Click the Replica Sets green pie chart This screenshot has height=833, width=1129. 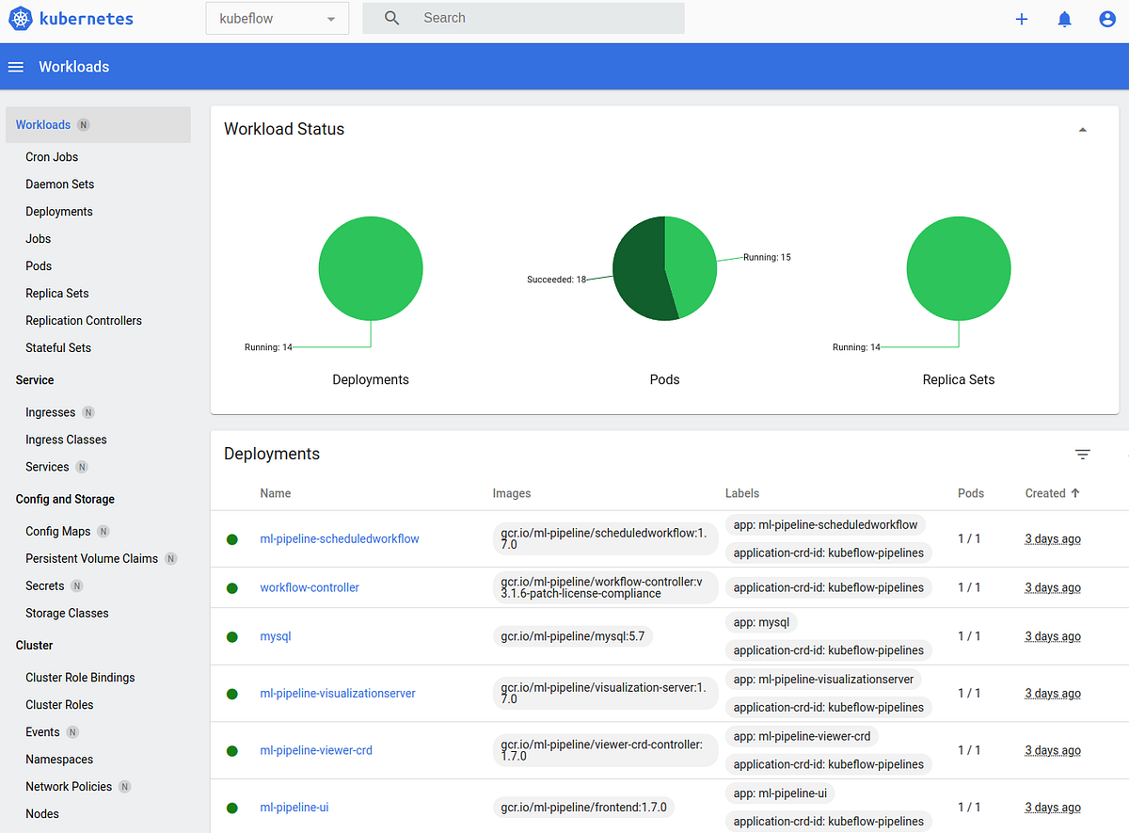point(959,268)
